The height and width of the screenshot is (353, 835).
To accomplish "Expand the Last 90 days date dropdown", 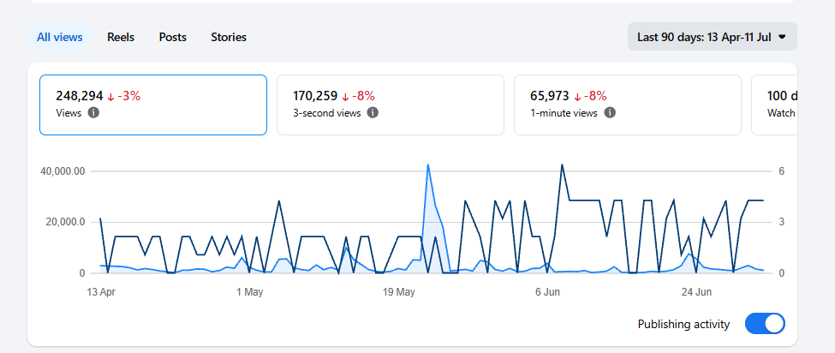I will [x=712, y=37].
